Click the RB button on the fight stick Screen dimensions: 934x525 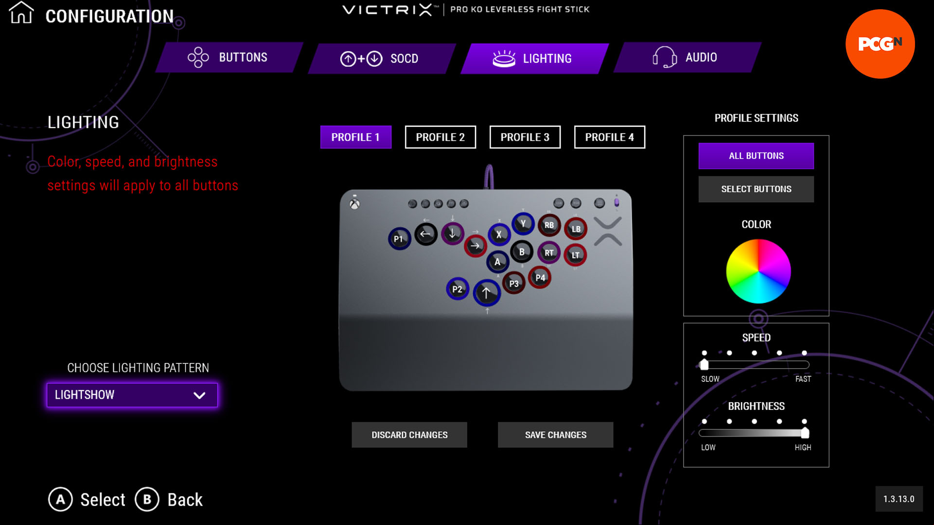(549, 225)
